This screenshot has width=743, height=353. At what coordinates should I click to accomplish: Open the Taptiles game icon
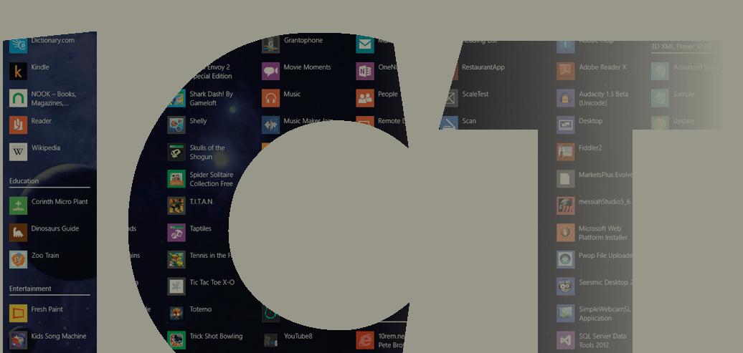pos(176,233)
